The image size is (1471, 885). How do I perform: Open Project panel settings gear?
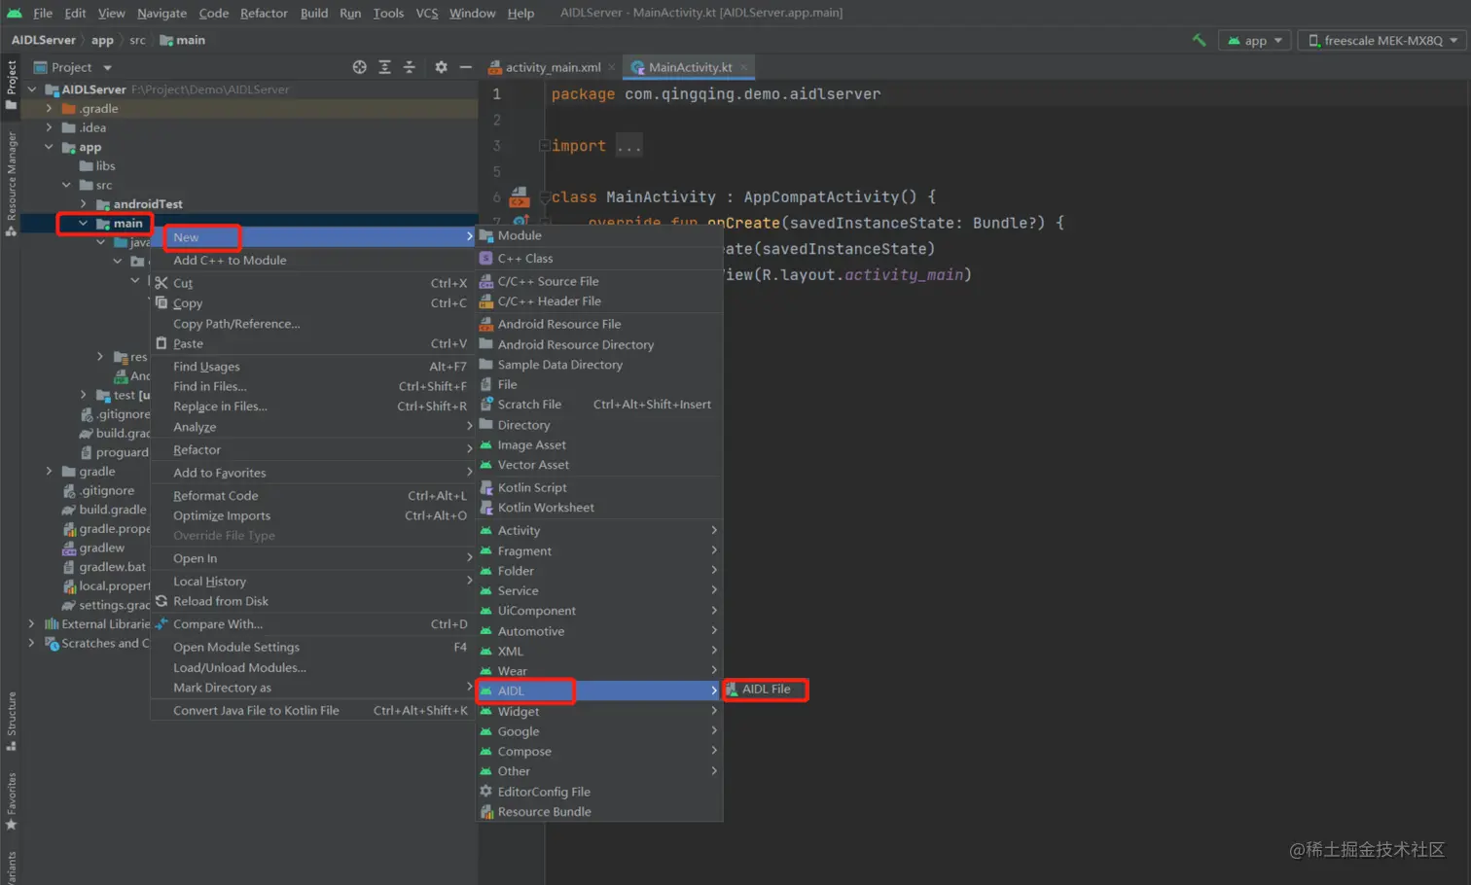point(441,67)
